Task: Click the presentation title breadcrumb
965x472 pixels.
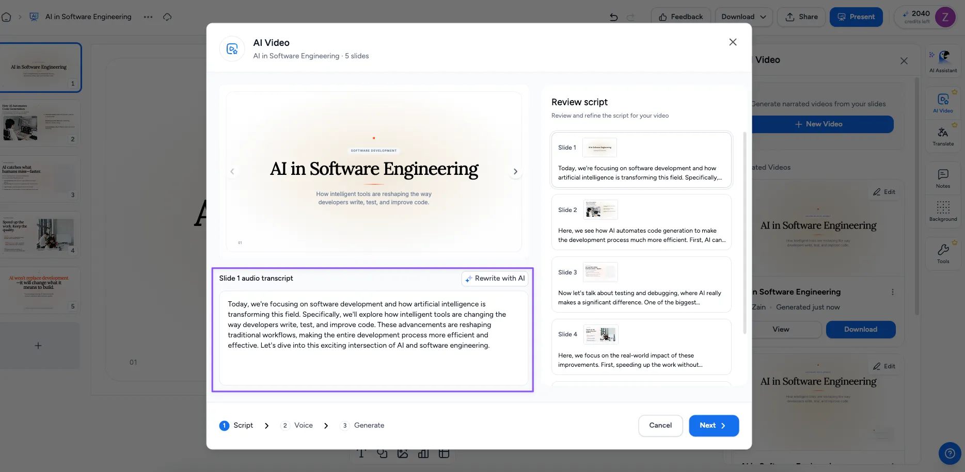Action: pyautogui.click(x=88, y=17)
